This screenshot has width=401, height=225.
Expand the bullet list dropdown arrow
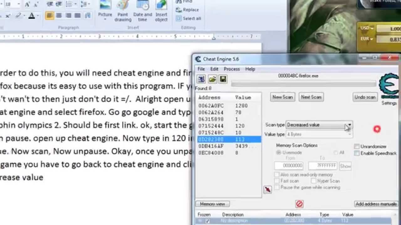75,4
